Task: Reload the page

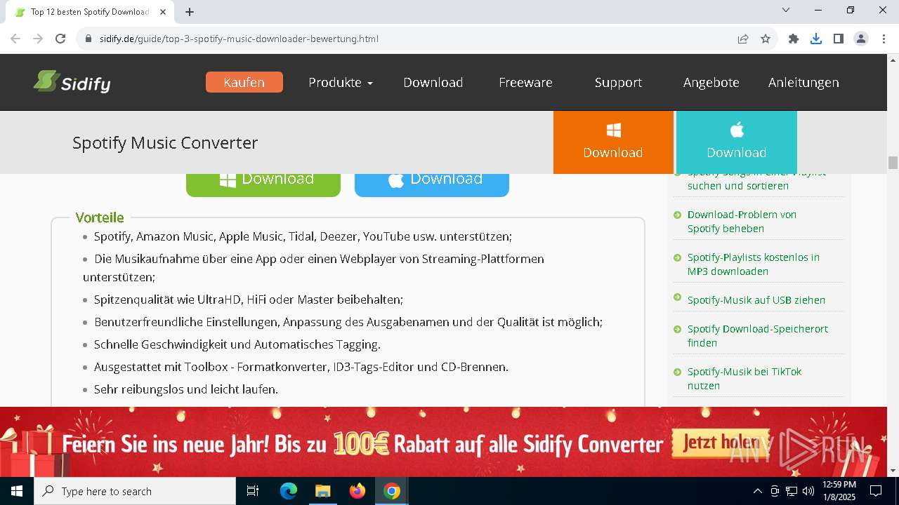Action: pyautogui.click(x=60, y=39)
